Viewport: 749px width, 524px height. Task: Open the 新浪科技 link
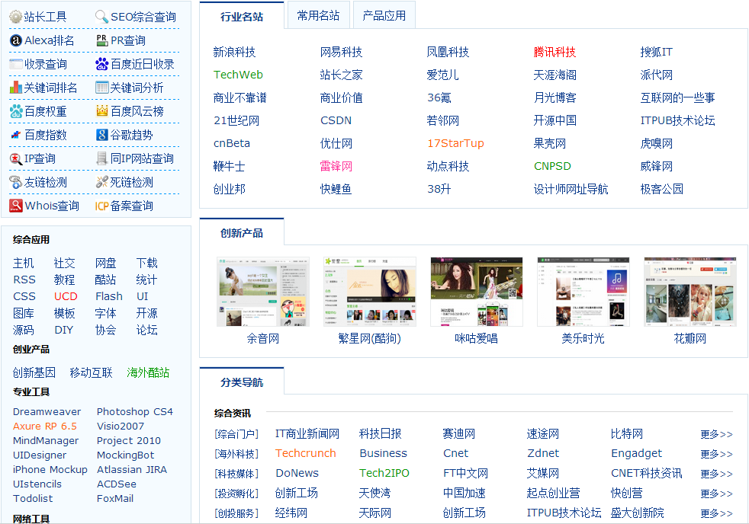[234, 52]
